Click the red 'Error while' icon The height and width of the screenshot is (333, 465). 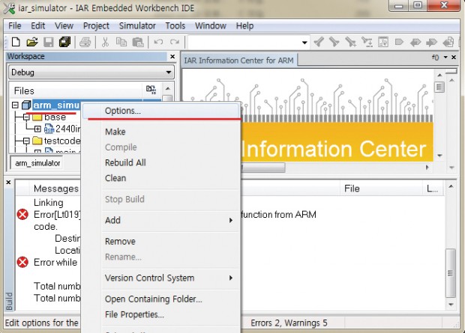22,262
